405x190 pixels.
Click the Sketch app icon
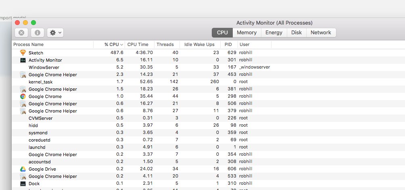click(x=23, y=53)
